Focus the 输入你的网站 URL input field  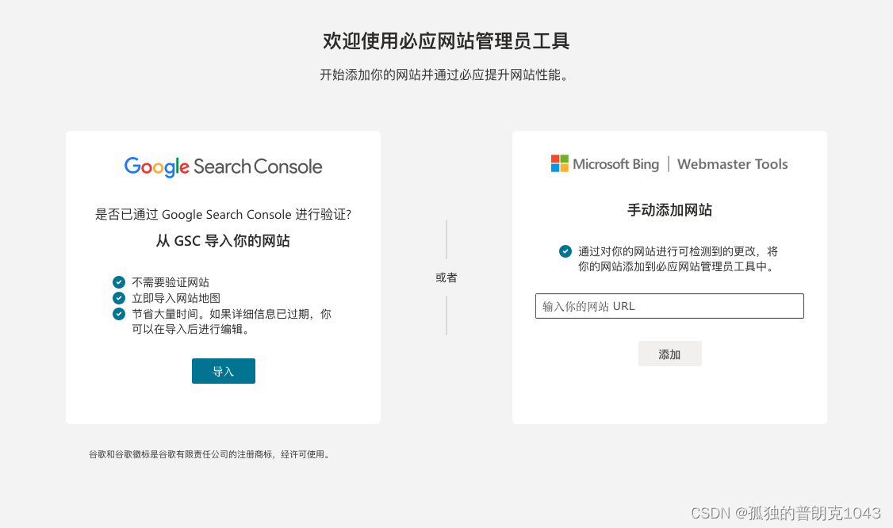pos(669,306)
